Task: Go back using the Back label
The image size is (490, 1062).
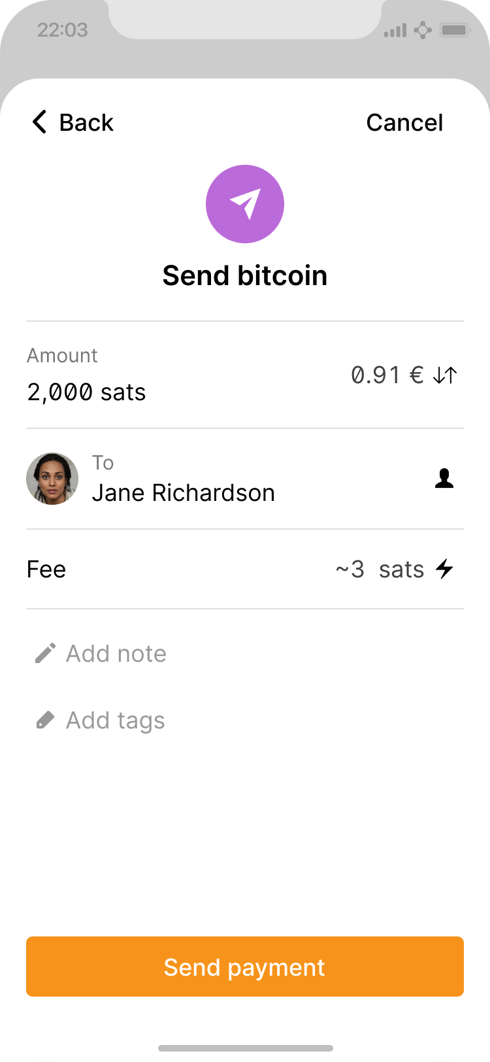Action: click(86, 122)
